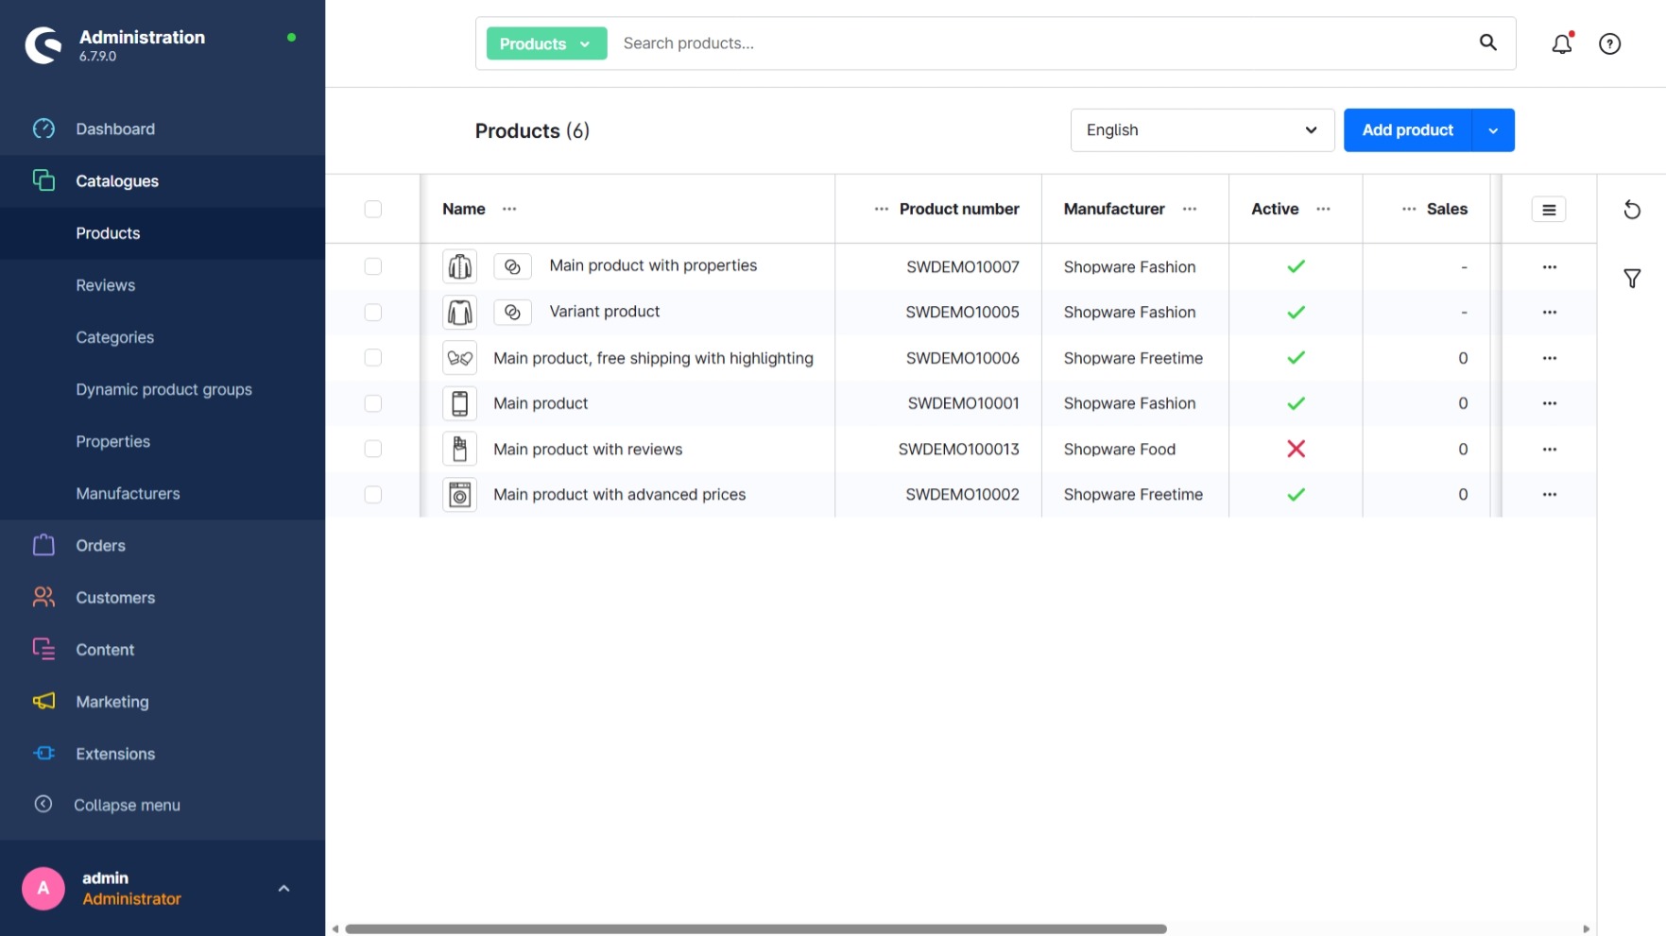This screenshot has width=1666, height=936.
Task: Tick checkbox for SWDEMO10001 Main product
Action: (373, 403)
